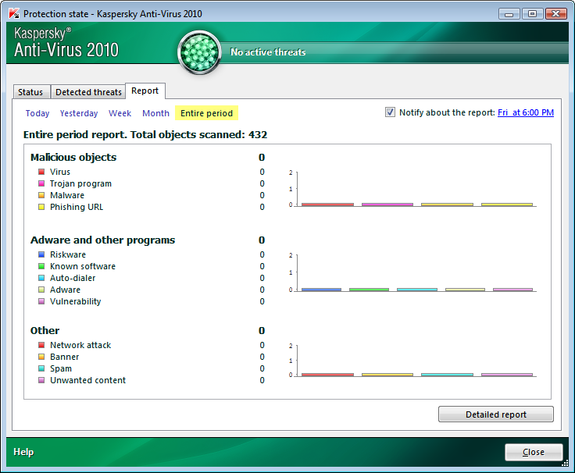Click the red Virus legend swatch
The height and width of the screenshot is (473, 575).
(41, 172)
